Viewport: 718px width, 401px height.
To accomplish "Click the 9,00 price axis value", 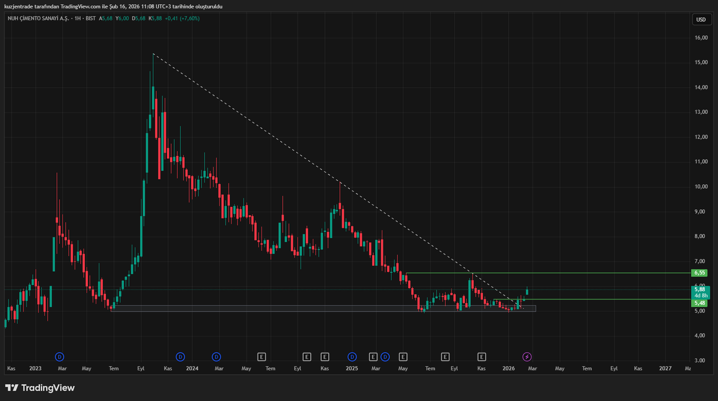I will click(x=701, y=212).
